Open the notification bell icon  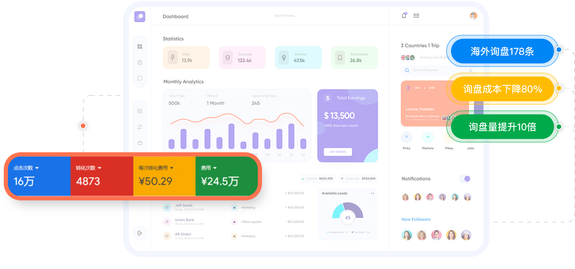point(404,15)
